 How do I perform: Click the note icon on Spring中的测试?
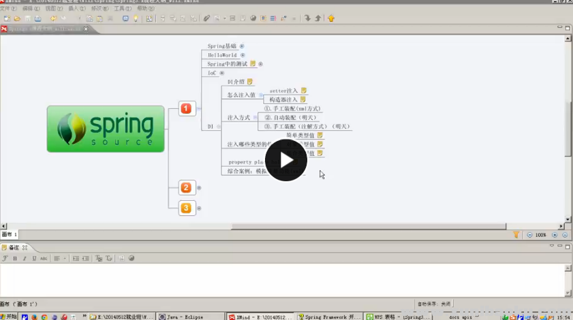[x=253, y=64]
